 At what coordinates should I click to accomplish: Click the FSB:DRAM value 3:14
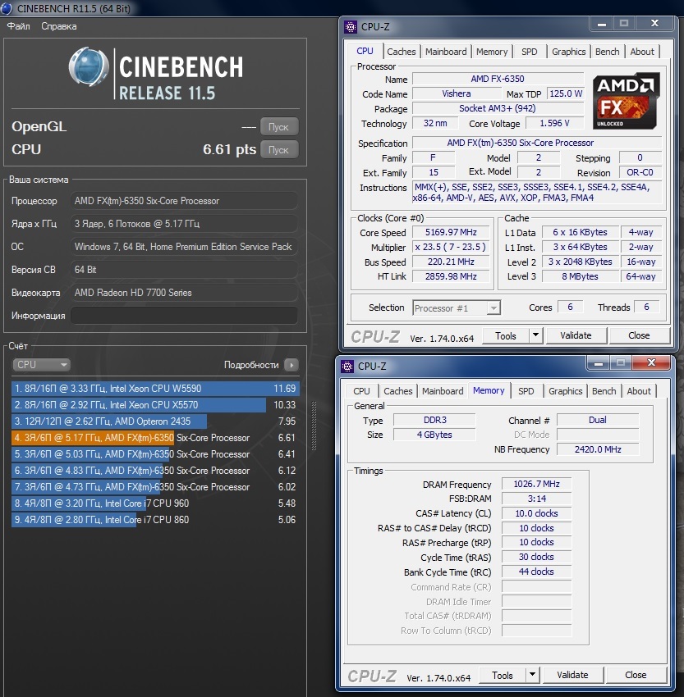pyautogui.click(x=536, y=499)
